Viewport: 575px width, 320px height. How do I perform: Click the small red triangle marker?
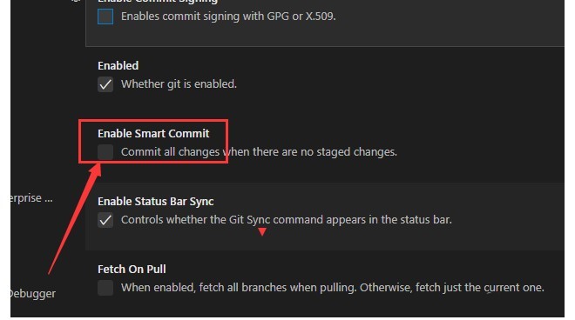pyautogui.click(x=262, y=232)
